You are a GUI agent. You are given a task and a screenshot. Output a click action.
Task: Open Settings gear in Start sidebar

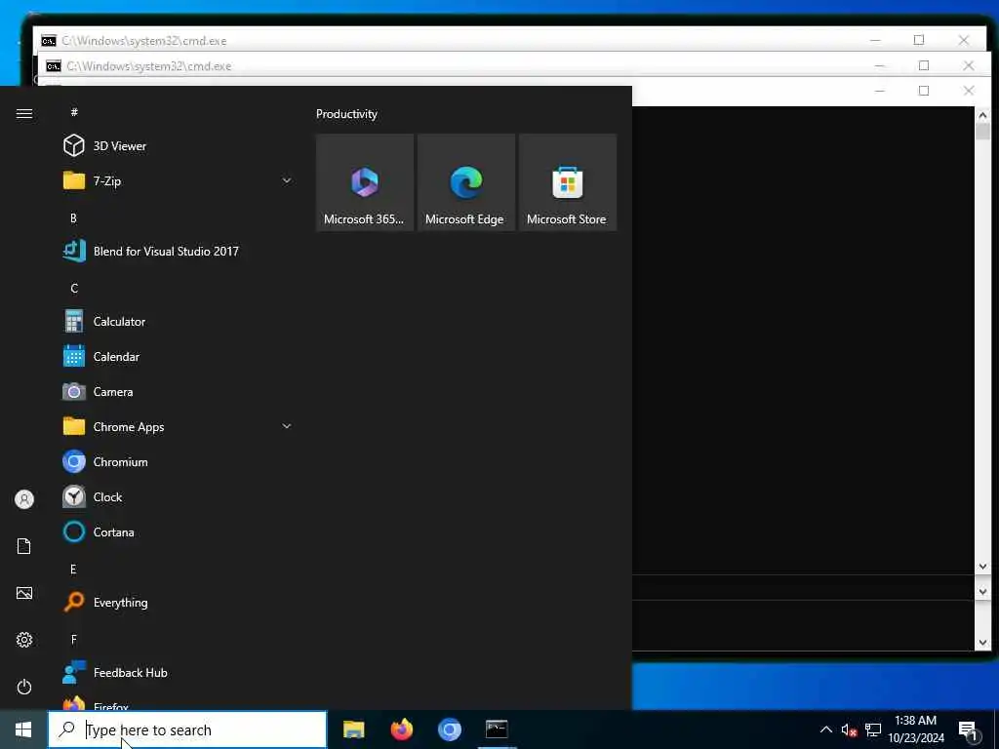24,640
